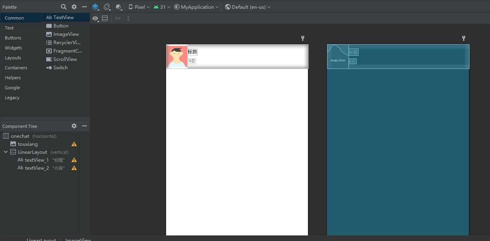Open the layout inspector grid icon beside the eye
Screen dimensions: 490x241
tap(105, 18)
